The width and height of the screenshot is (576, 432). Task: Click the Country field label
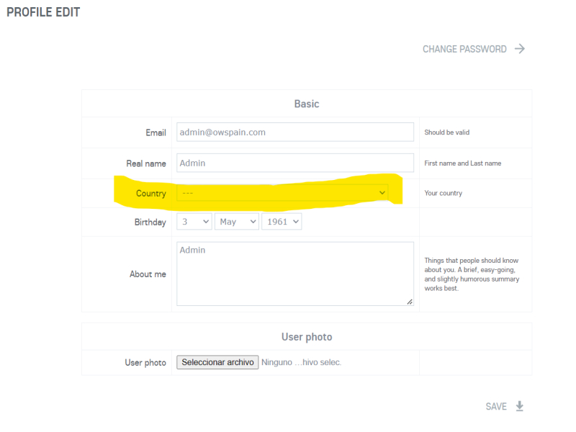150,193
